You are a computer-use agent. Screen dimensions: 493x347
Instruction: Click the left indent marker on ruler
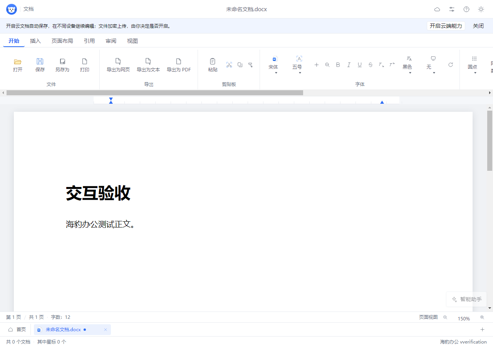coord(111,101)
